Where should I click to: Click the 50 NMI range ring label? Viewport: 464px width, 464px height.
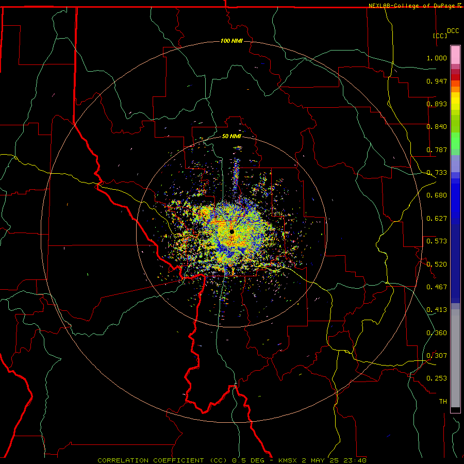pos(231,136)
